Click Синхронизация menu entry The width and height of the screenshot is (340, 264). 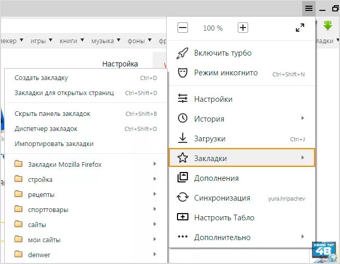tap(241, 198)
